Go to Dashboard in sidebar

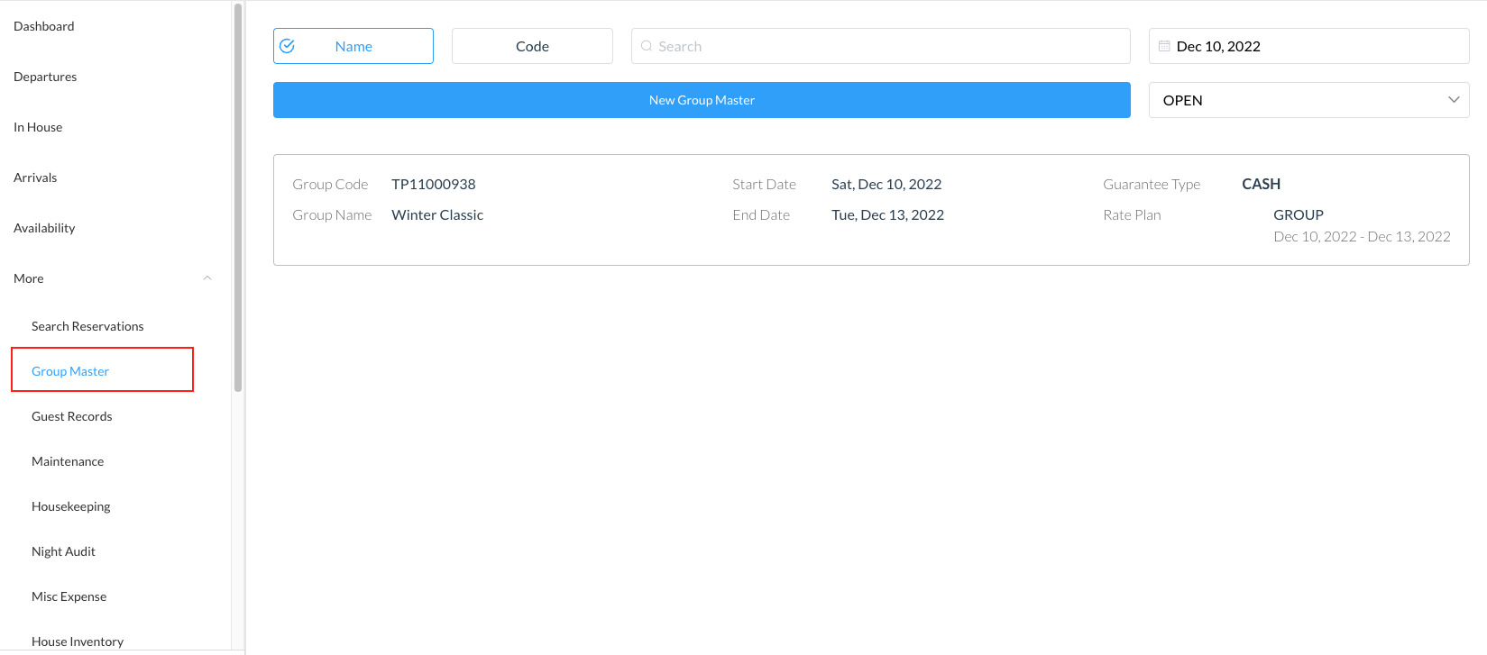point(44,26)
